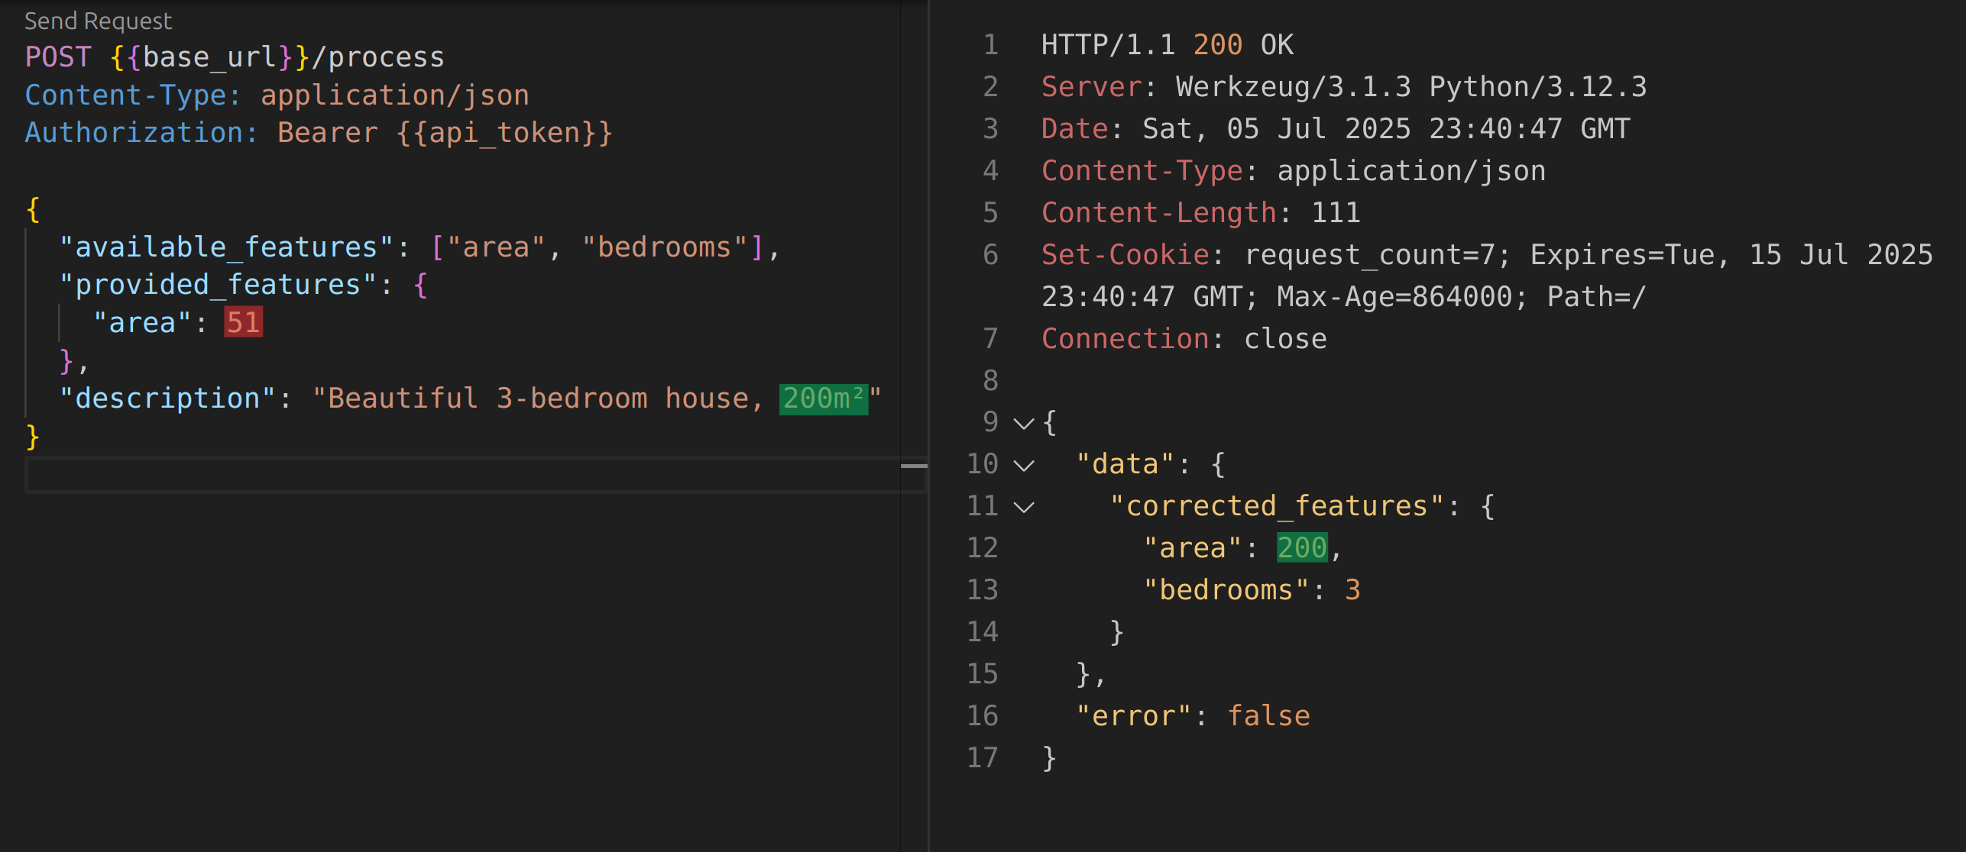Click the closing yellow brace of request body
Image resolution: width=1966 pixels, height=852 pixels.
33,437
